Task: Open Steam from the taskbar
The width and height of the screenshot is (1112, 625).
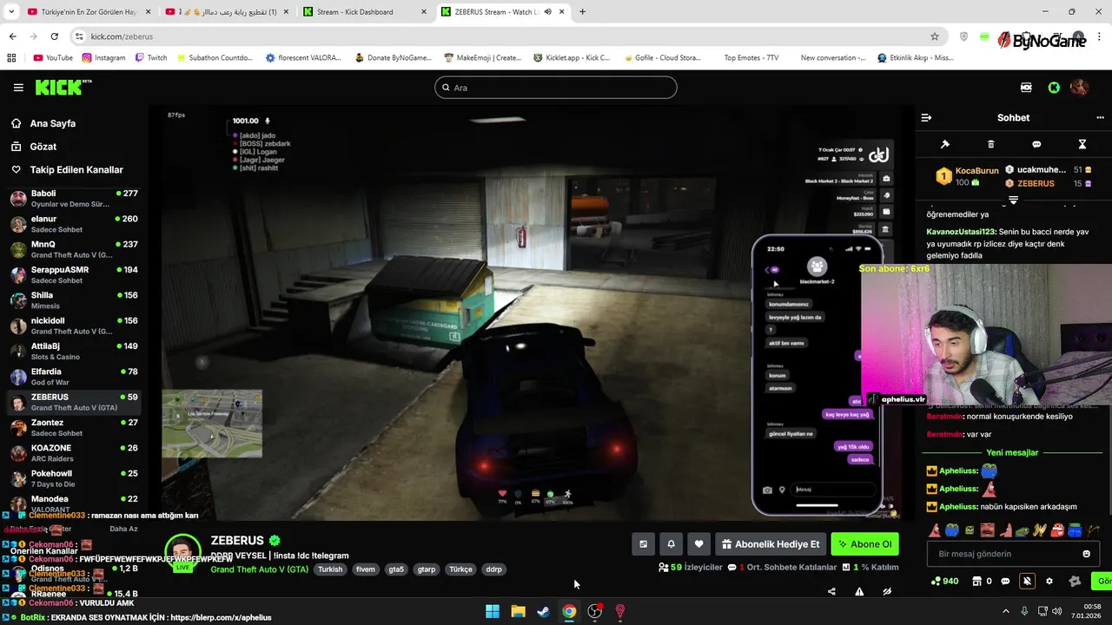Action: [x=543, y=611]
